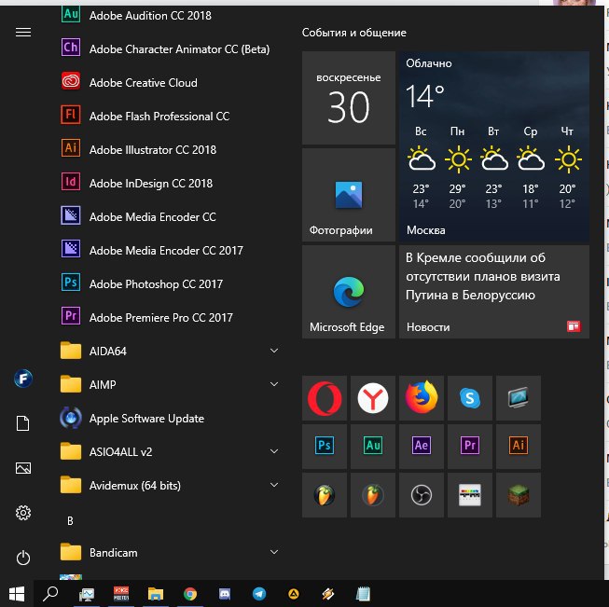The height and width of the screenshot is (607, 609).
Task: Open the FL Studio tile beside the OBS tile
Action: pos(373,495)
